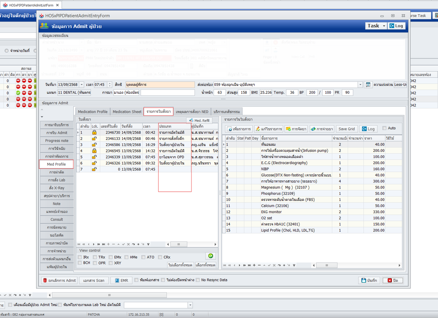Click the Add item (เพิ่มรายการ) button
Viewport: 438px width, 318px height.
239,129
